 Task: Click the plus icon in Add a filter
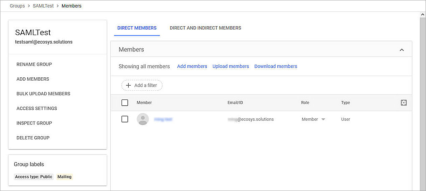pos(129,85)
